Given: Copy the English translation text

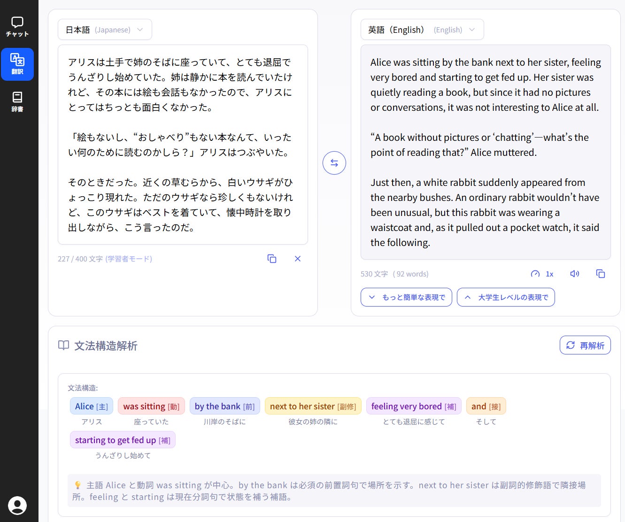Looking at the screenshot, I should click(x=601, y=274).
